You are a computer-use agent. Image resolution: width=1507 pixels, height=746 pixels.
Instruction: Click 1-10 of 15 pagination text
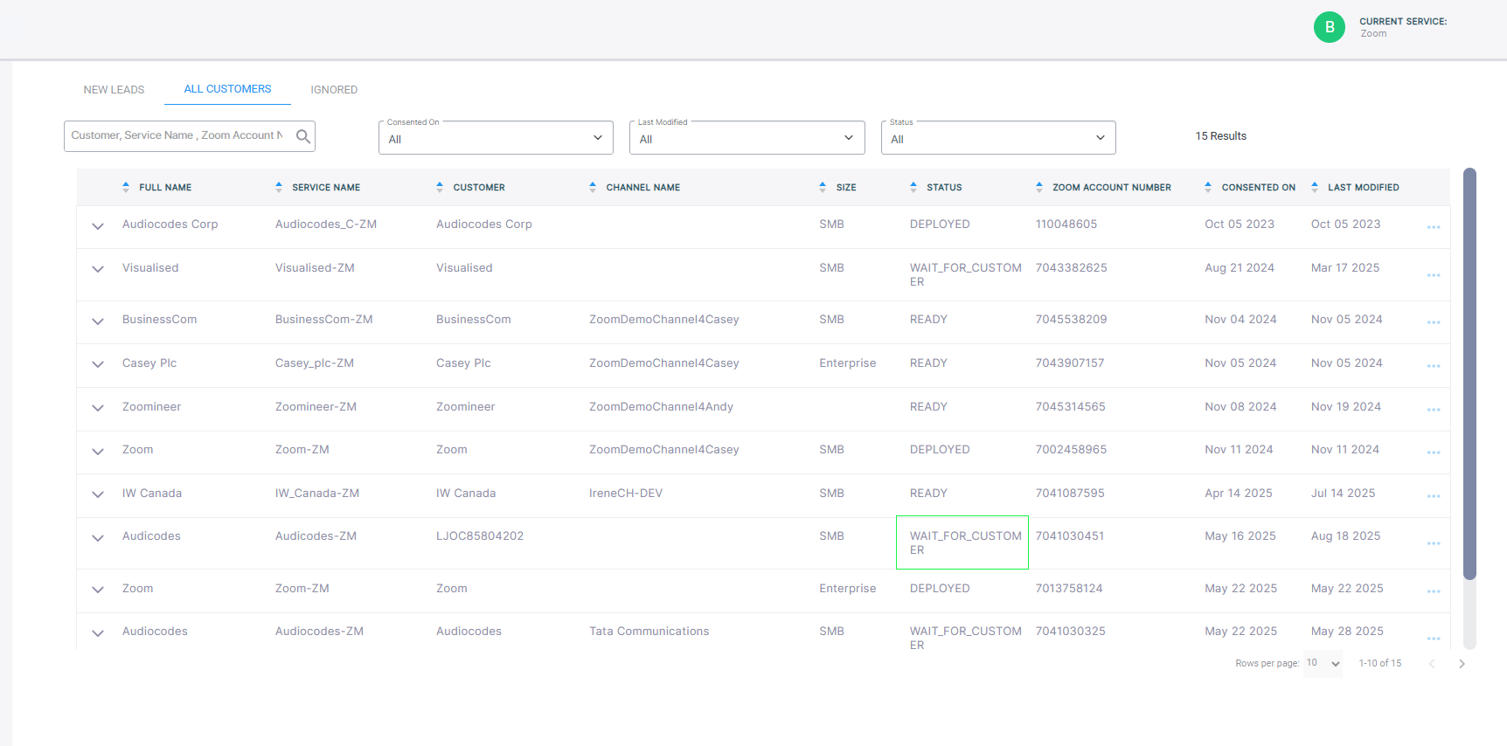[x=1380, y=664]
